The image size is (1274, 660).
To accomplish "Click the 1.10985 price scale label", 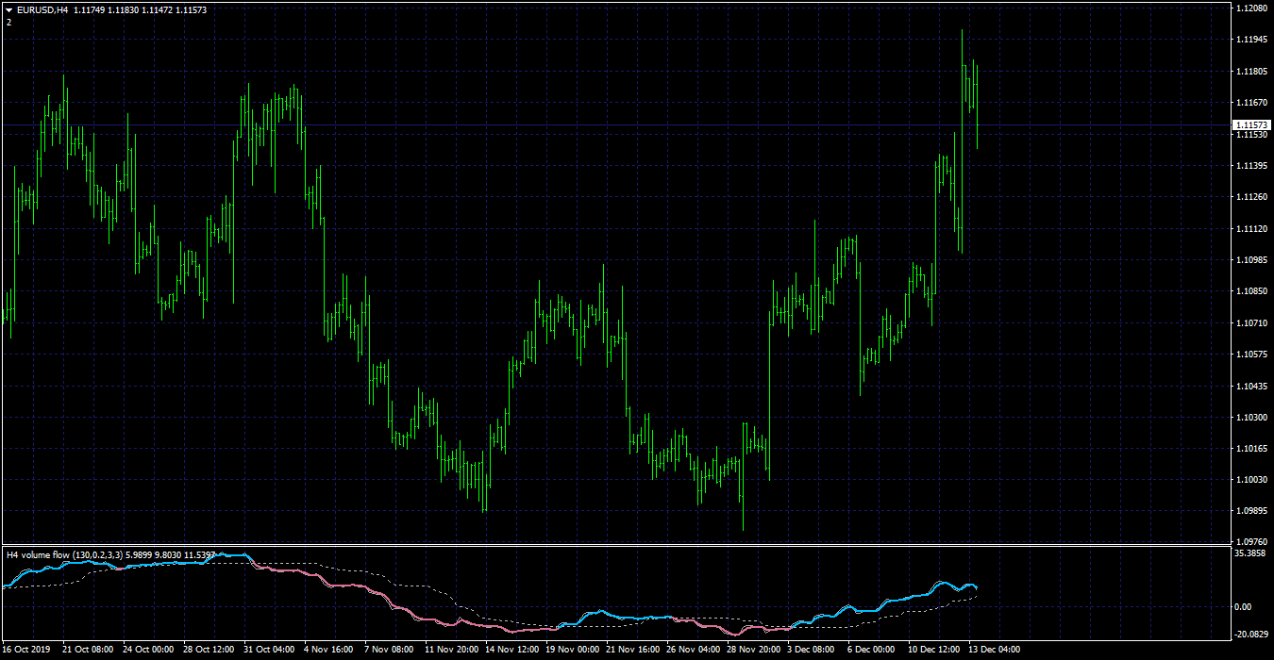I will point(1250,259).
